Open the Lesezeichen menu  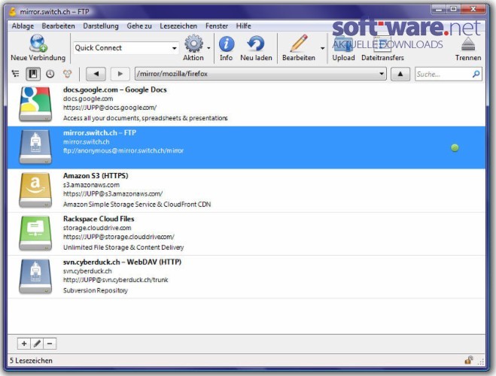[x=178, y=26]
